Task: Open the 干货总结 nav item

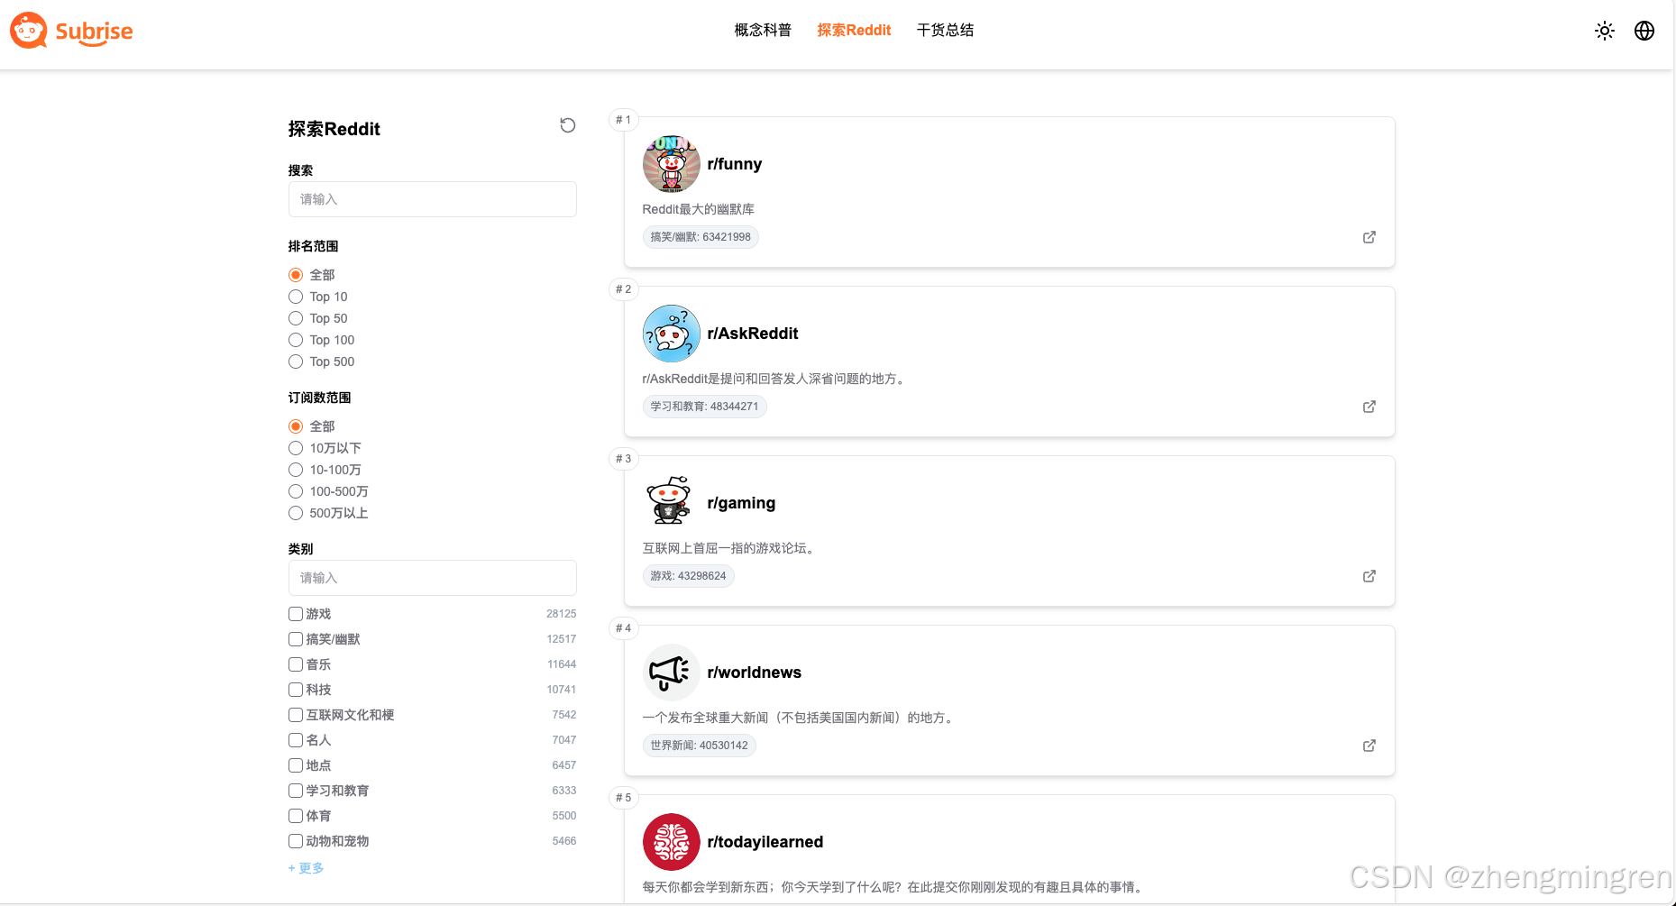Action: (945, 30)
